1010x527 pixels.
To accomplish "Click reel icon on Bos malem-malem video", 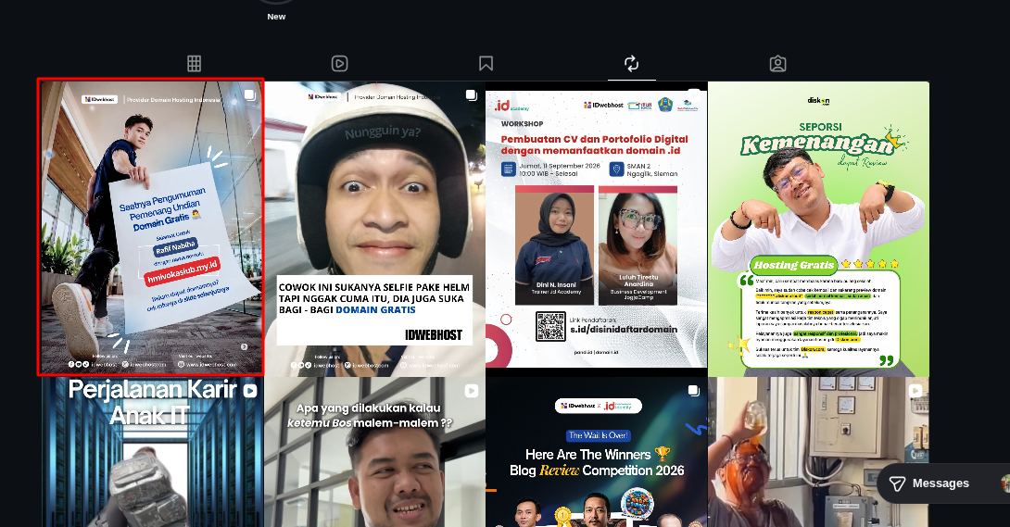I will pyautogui.click(x=472, y=391).
